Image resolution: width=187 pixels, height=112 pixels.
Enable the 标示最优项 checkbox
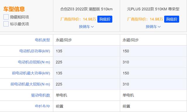pos(6,24)
